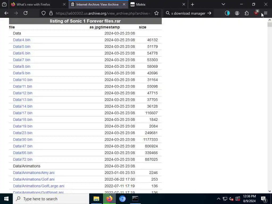Viewport: 272px width, 204px height.
Task: Open the Extensions puzzle piece menu
Action: (247, 13)
